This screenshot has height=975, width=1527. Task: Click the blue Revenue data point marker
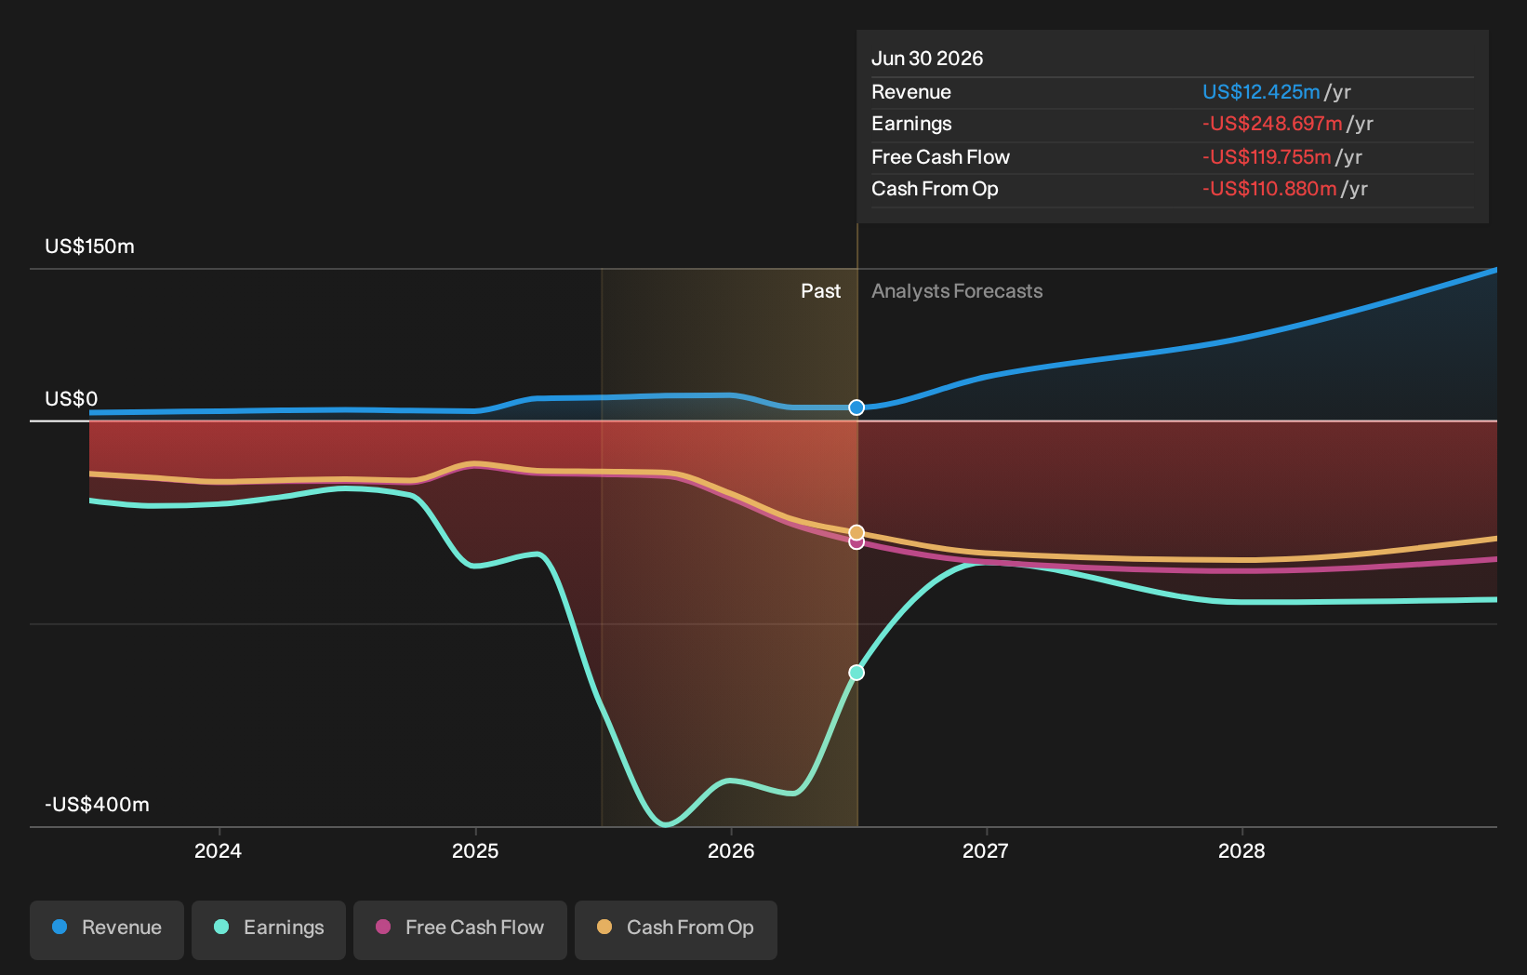(x=856, y=407)
